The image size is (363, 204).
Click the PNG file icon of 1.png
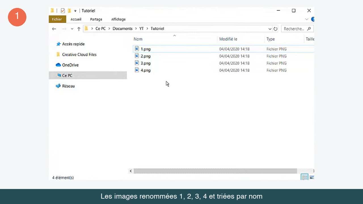(137, 49)
